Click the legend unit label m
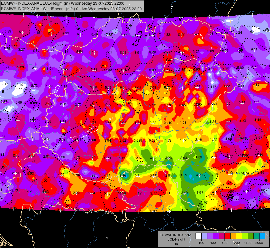270x248 pixels. tap(176, 244)
